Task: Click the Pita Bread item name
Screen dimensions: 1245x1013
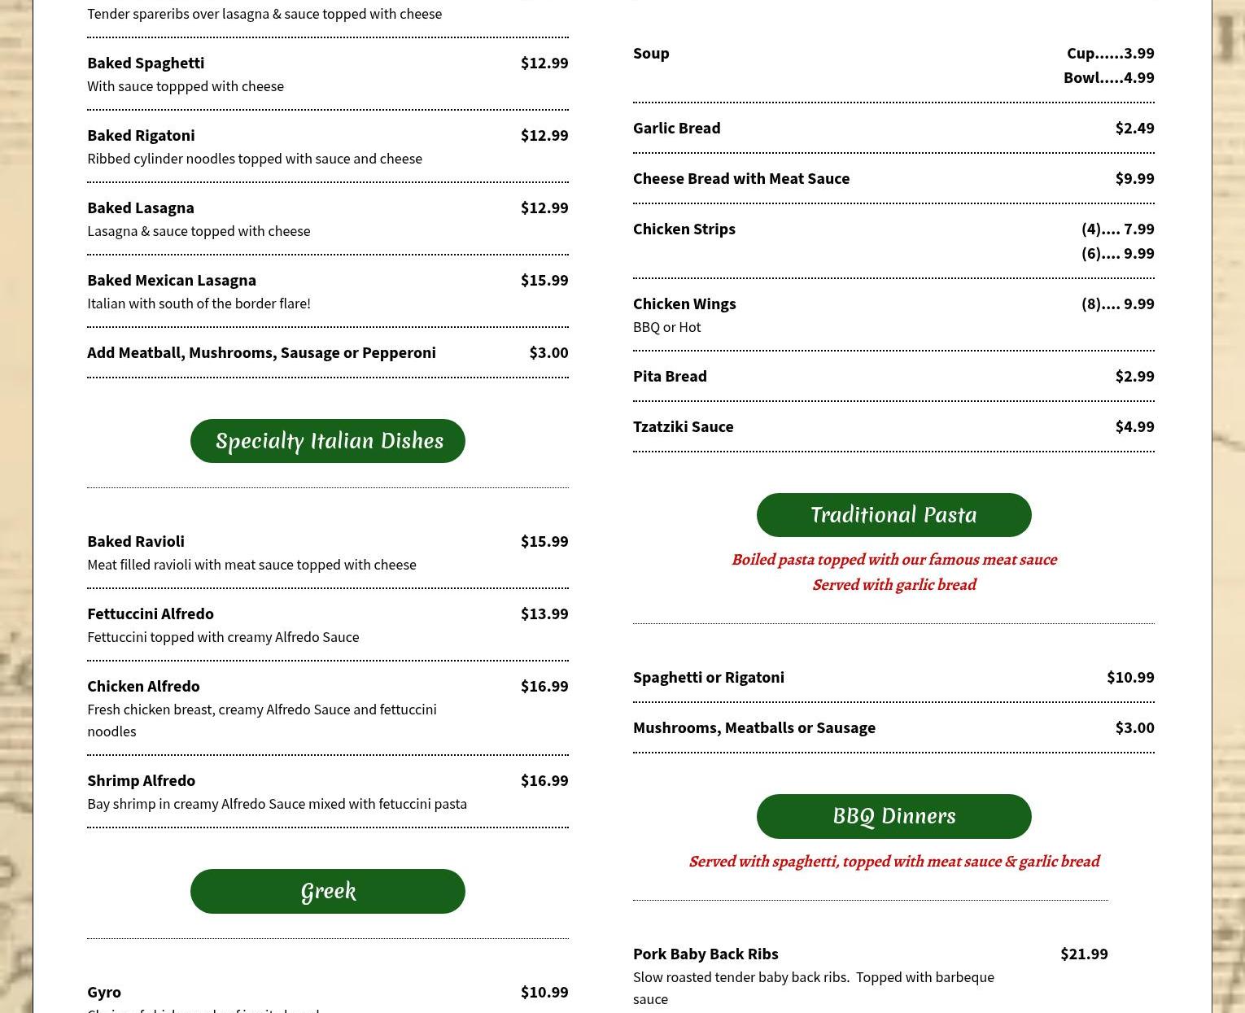Action: pyautogui.click(x=670, y=376)
